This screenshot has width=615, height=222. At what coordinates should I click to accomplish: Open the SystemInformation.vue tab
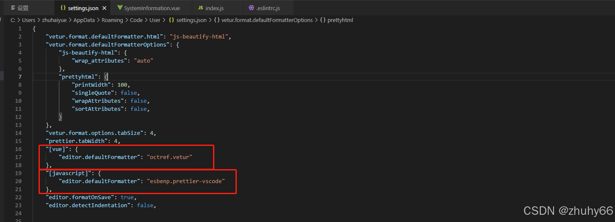click(151, 8)
